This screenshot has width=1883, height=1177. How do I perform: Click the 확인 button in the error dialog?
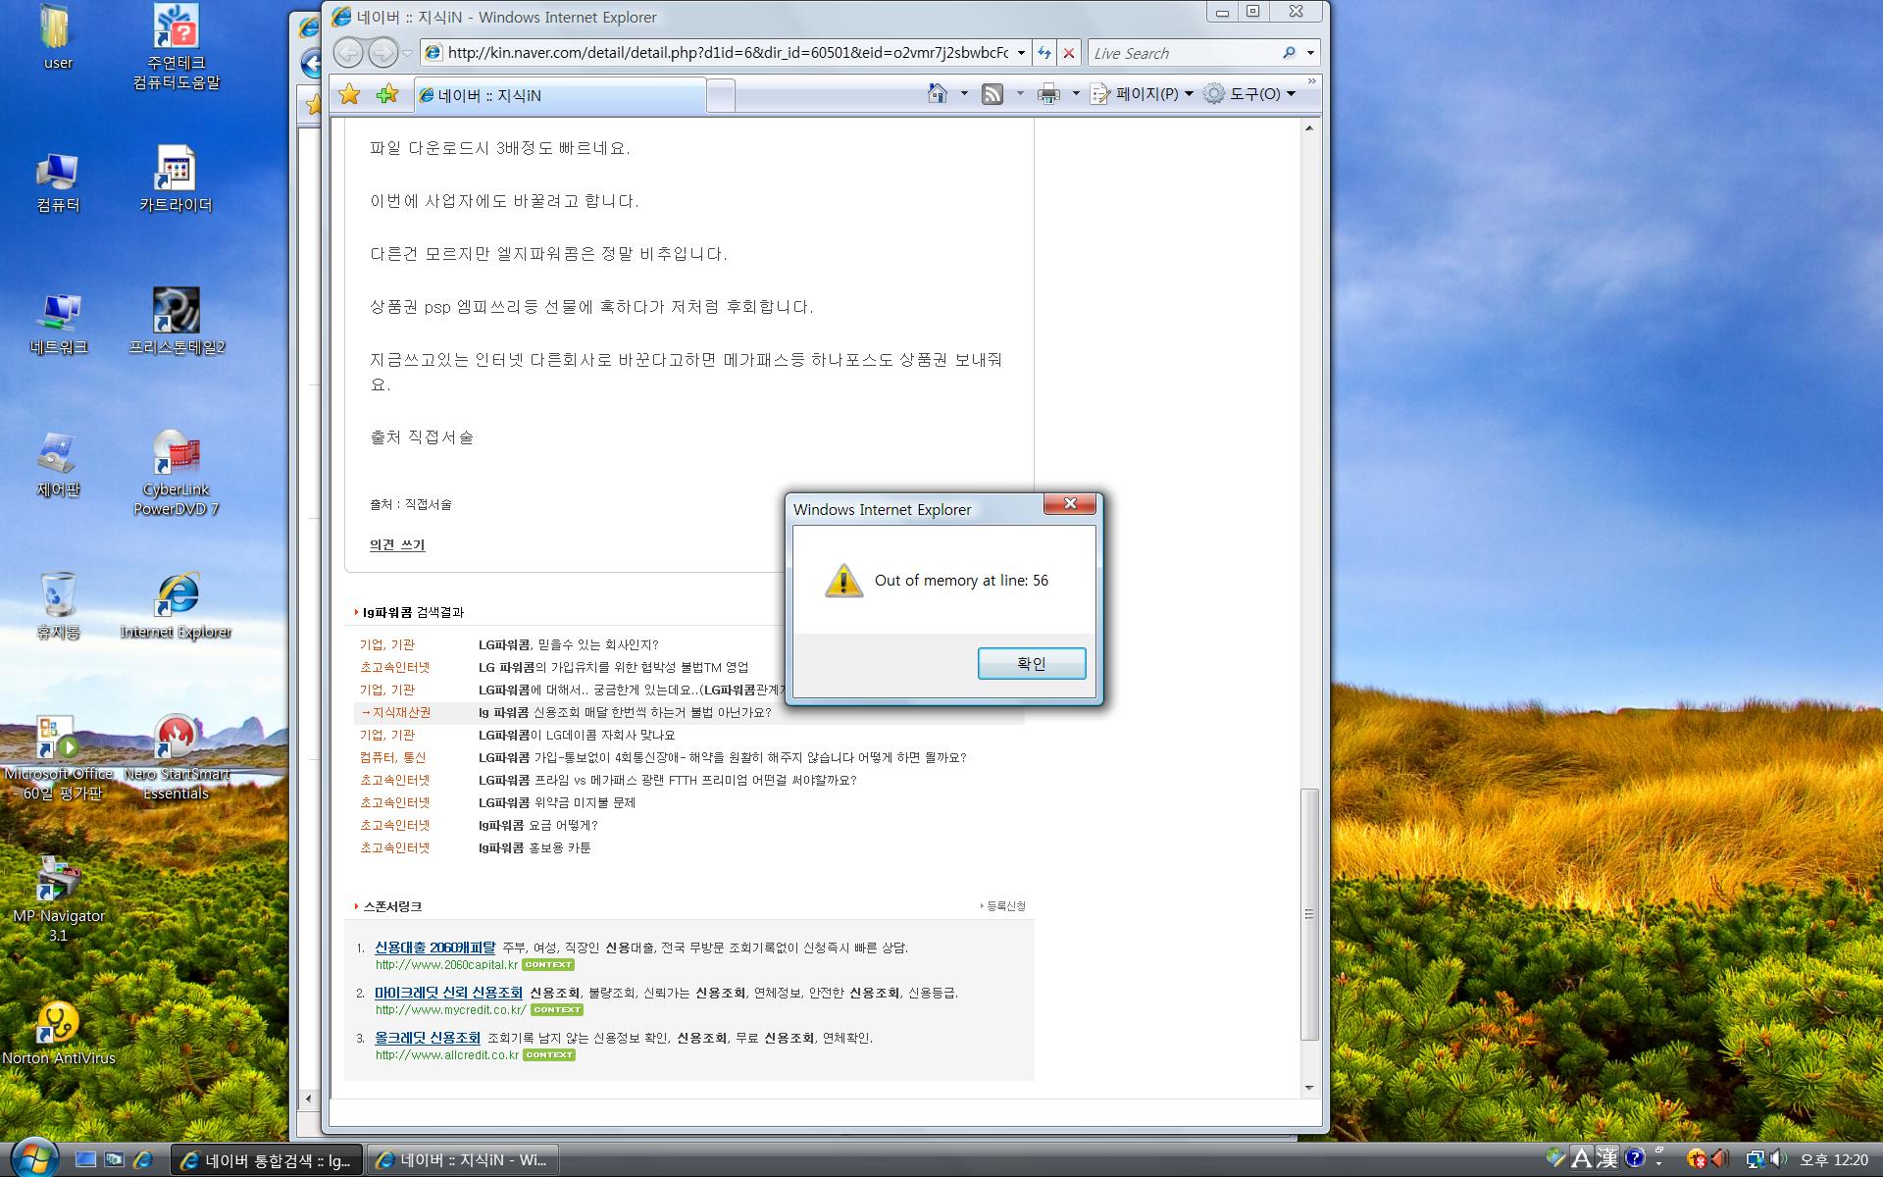click(x=1031, y=663)
